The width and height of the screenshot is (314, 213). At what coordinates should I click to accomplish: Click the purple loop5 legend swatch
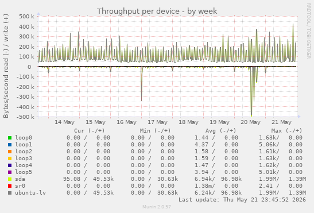[10, 172]
